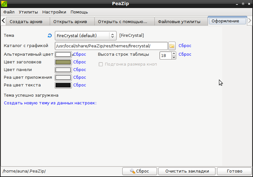Maximize the PeaZip window

point(243,4)
